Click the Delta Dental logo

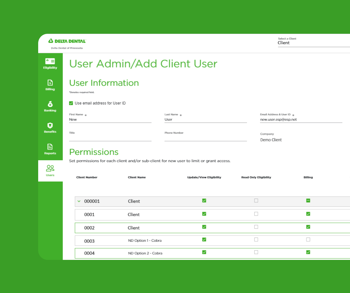coord(67,41)
